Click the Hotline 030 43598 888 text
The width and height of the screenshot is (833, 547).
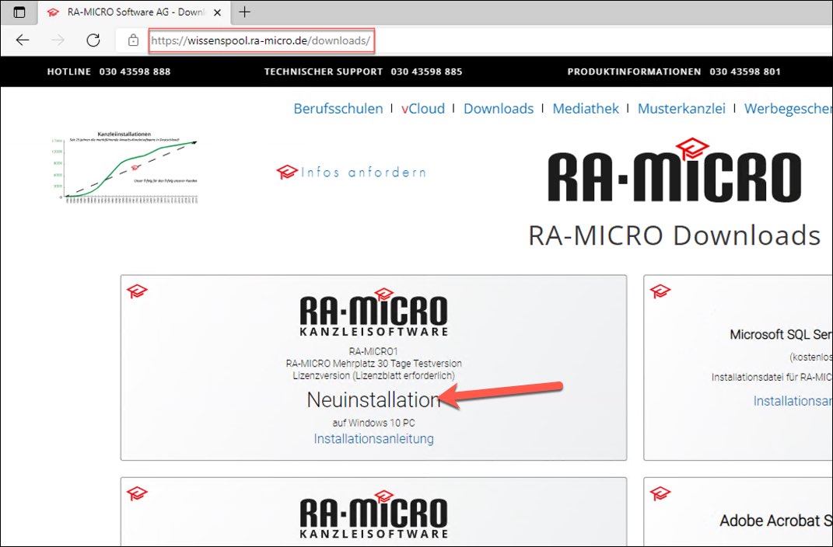tap(109, 71)
